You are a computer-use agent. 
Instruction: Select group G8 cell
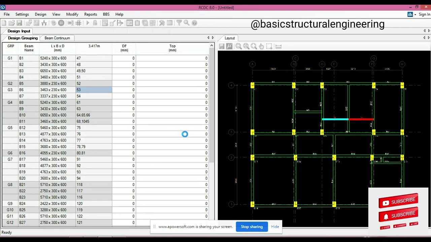(10, 185)
